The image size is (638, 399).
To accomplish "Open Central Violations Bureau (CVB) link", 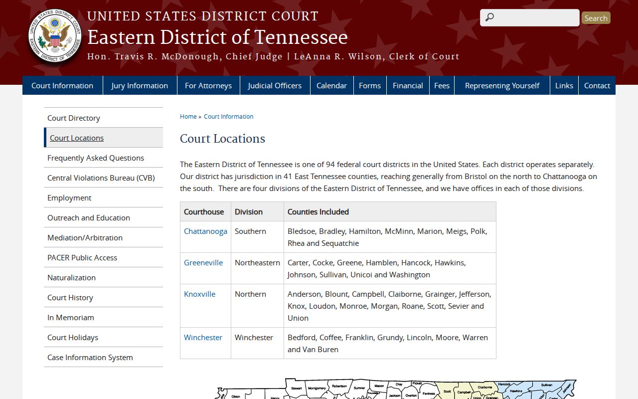I will click(103, 178).
